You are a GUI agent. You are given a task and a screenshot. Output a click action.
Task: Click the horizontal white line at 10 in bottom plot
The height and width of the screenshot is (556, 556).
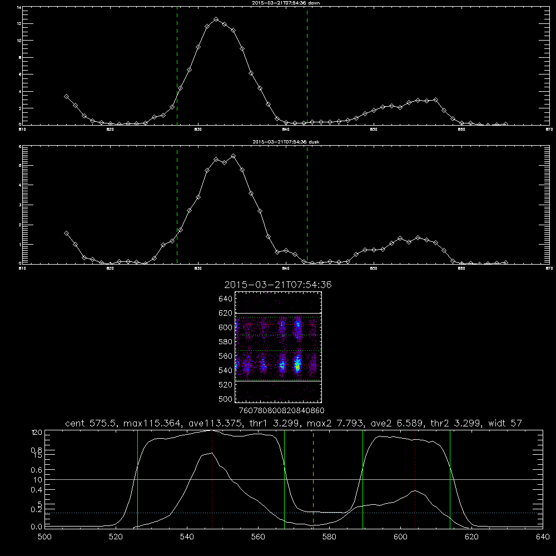point(294,479)
